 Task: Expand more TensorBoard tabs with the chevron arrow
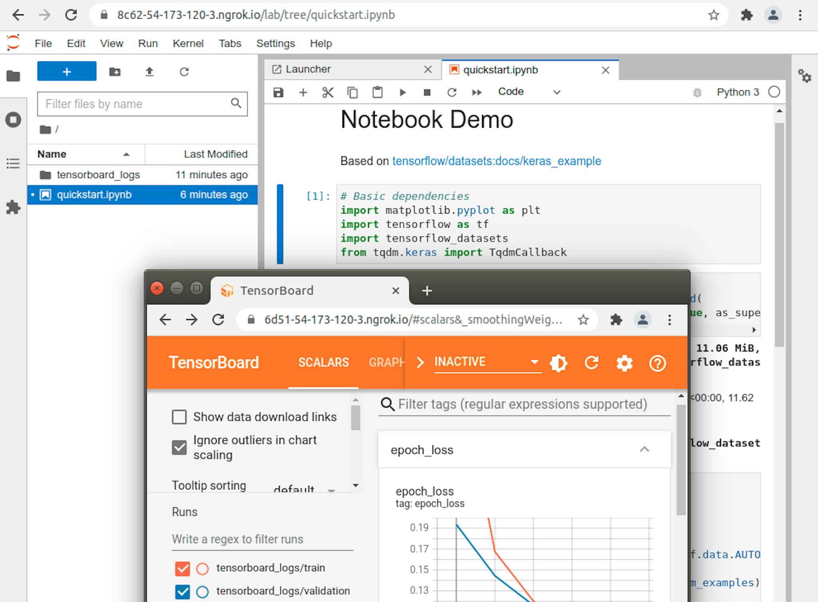(420, 362)
